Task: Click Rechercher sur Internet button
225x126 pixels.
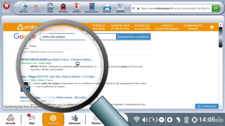Action: coord(133,37)
